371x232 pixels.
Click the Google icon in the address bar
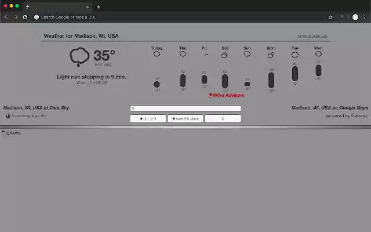point(37,17)
